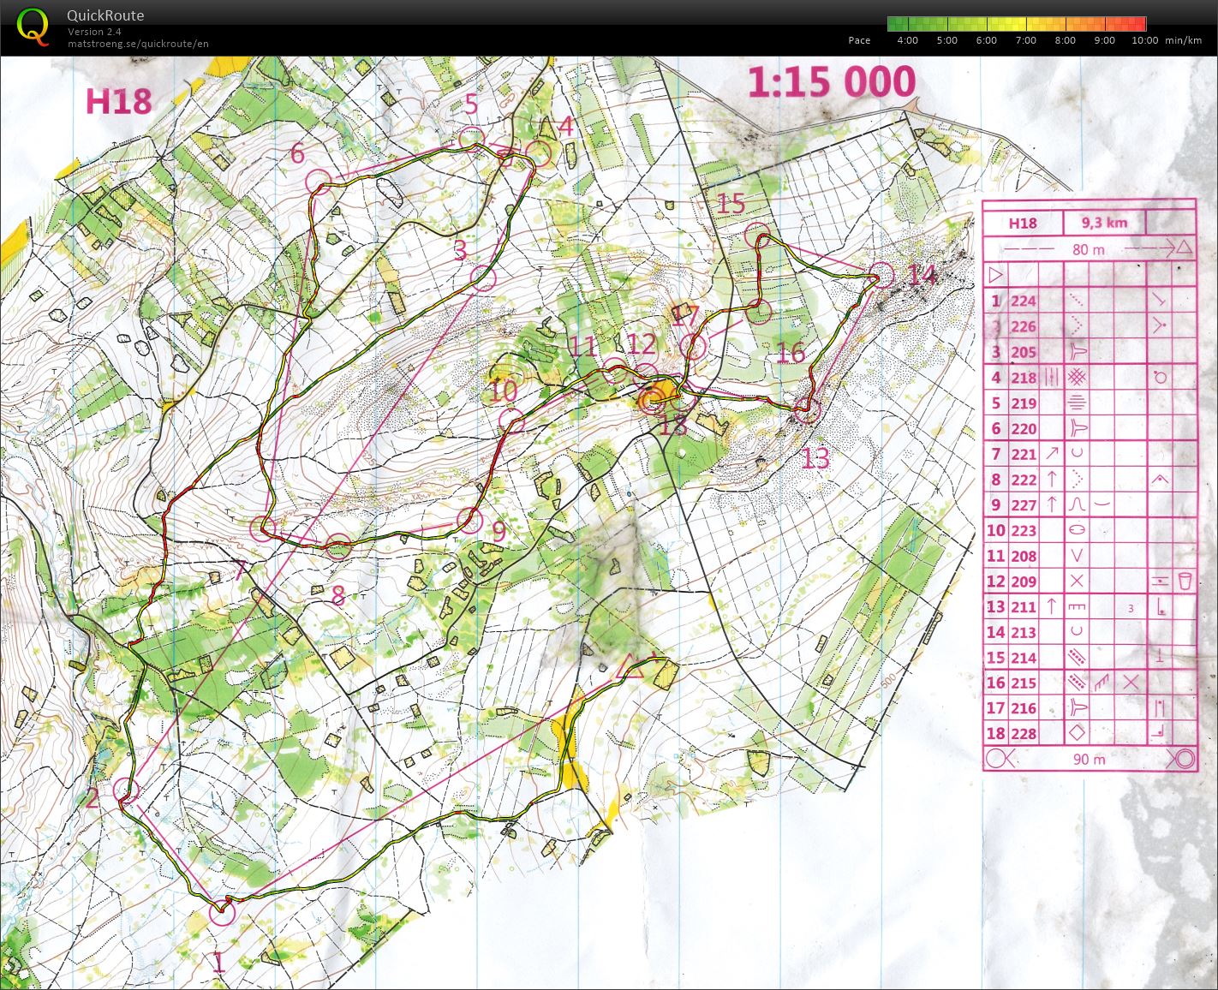1218x990 pixels.
Task: Open the matstroeng.se/quickroute/en link
Action: point(138,44)
